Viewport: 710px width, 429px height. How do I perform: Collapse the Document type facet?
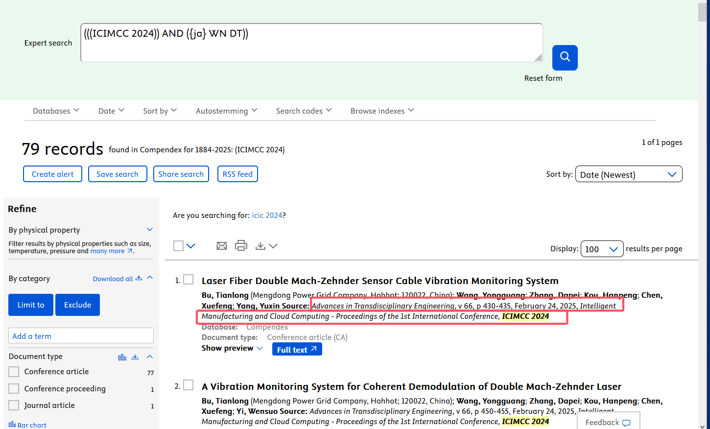click(150, 357)
